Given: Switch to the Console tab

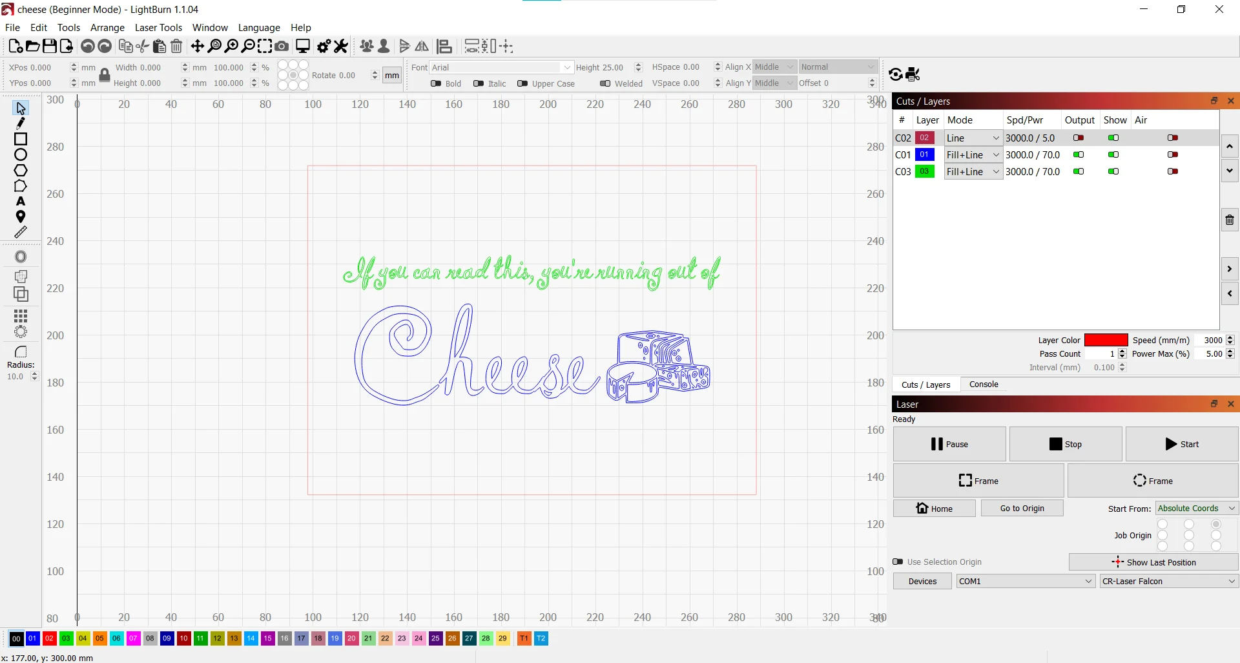Looking at the screenshot, I should click(x=983, y=384).
